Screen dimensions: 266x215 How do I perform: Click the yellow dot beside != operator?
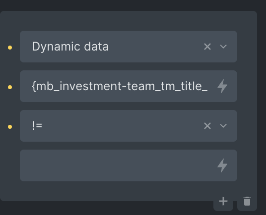(10, 127)
